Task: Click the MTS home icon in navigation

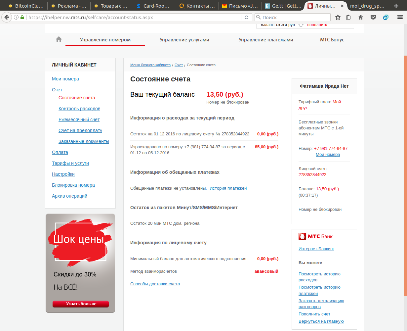Action: click(x=59, y=39)
